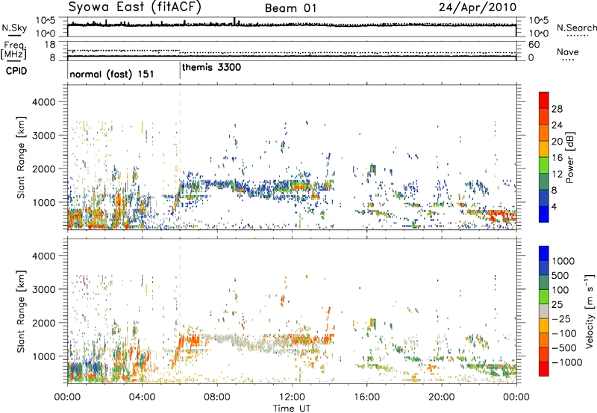The width and height of the screenshot is (597, 413).
Task: Click the '-100' Velocity colorbar tick label
Action: [x=563, y=333]
